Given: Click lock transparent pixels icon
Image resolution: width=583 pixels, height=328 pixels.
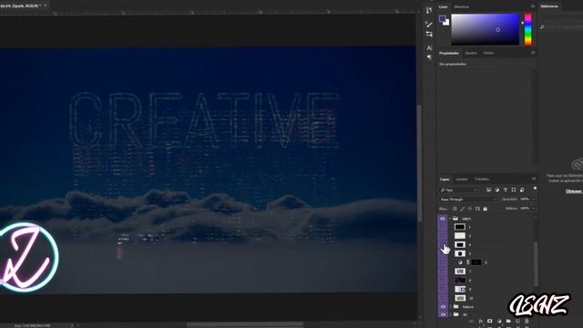Looking at the screenshot, I should [455, 209].
